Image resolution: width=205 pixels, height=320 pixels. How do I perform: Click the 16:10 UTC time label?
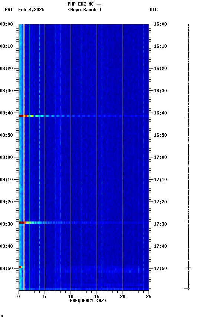point(160,46)
